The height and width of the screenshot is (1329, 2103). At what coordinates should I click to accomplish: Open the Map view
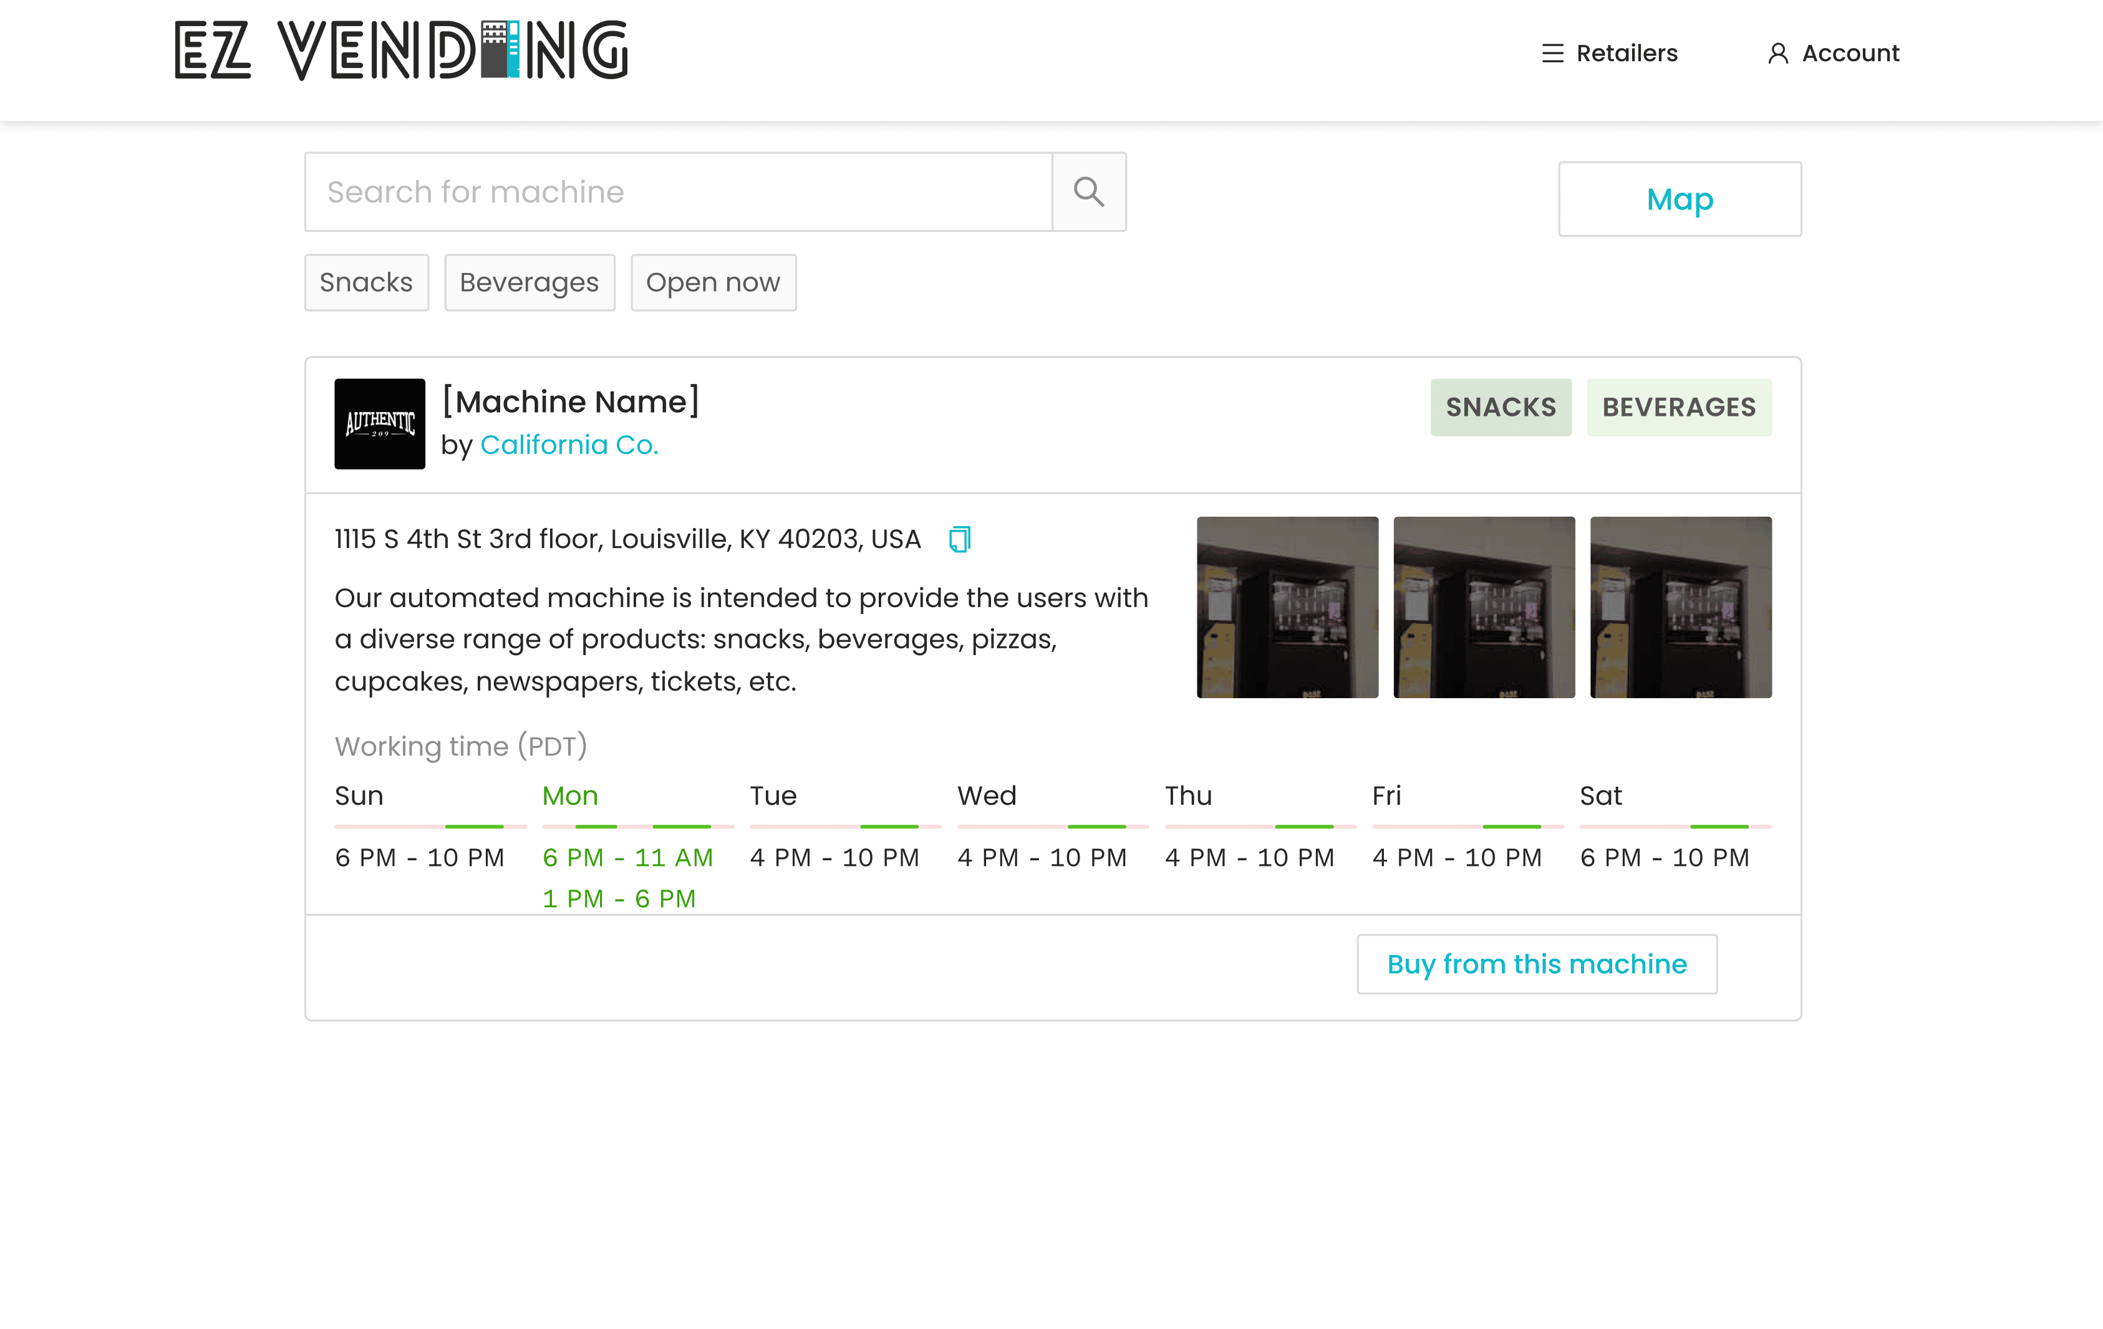coord(1680,198)
